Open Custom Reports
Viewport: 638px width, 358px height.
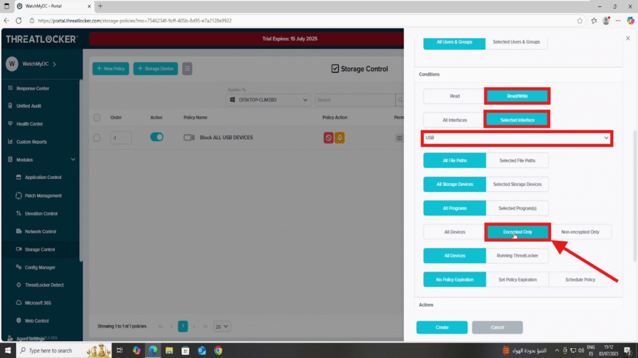pyautogui.click(x=31, y=142)
